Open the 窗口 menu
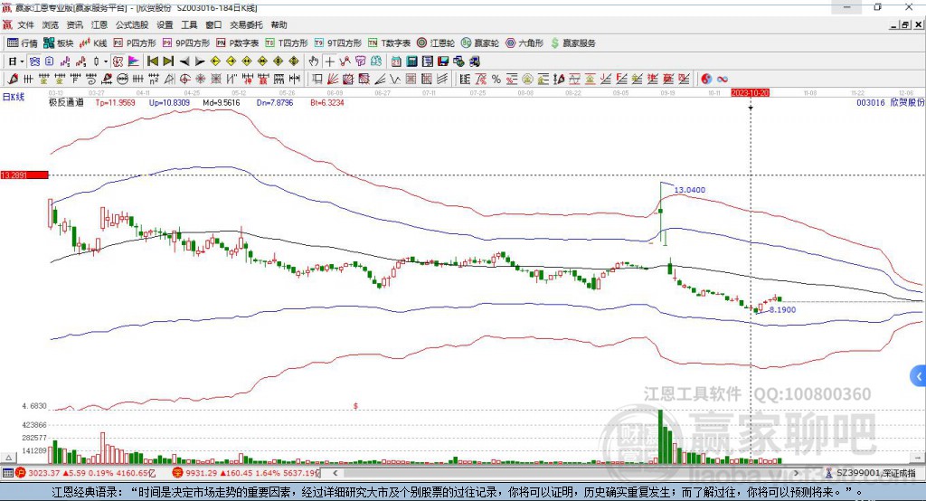Viewport: 926px width, 501px height. pyautogui.click(x=213, y=24)
